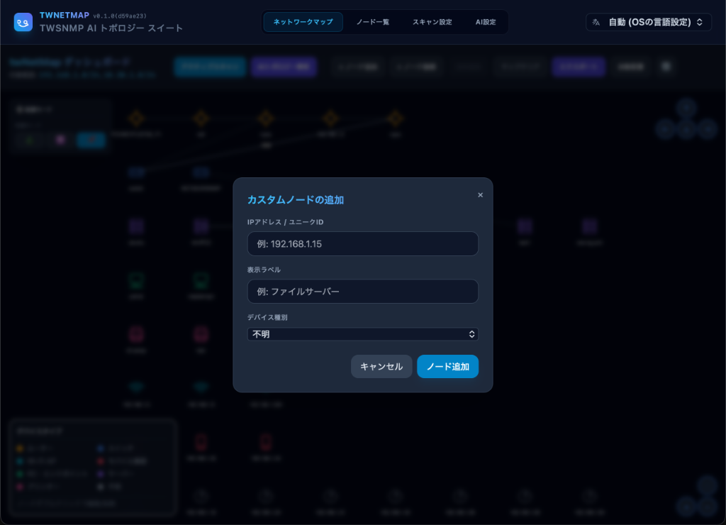The height and width of the screenshot is (525, 726).
Task: Open the スキャン設定 tab
Action: tap(432, 22)
